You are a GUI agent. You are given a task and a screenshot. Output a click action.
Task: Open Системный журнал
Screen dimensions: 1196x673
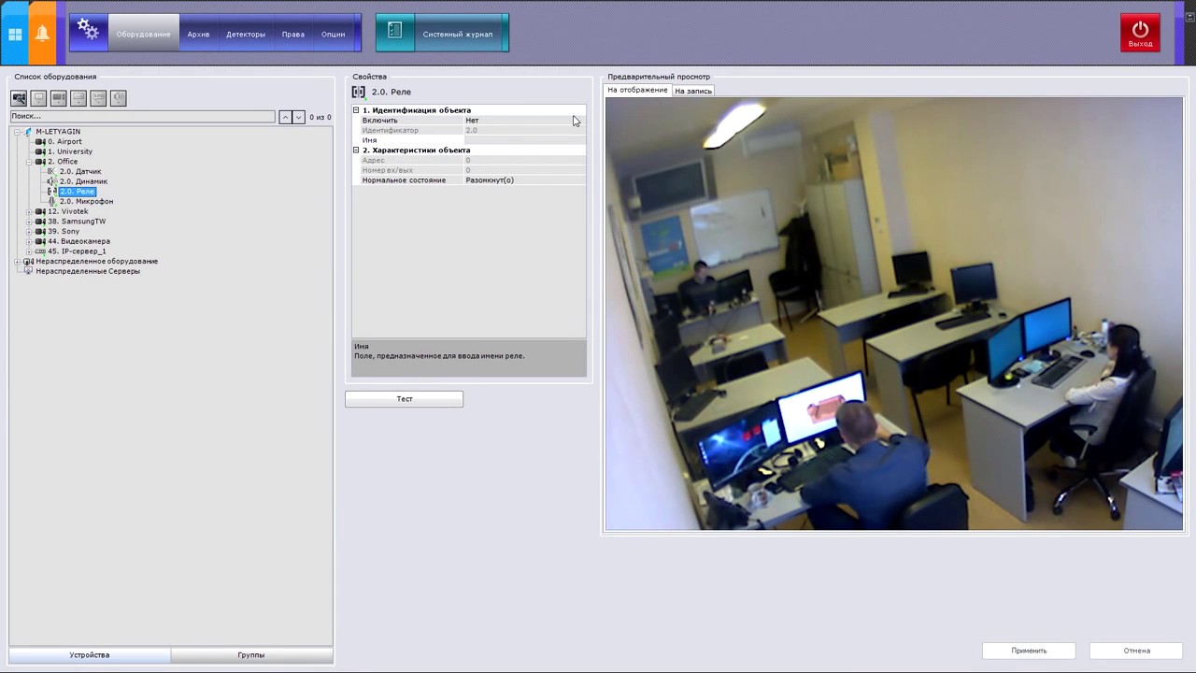458,35
